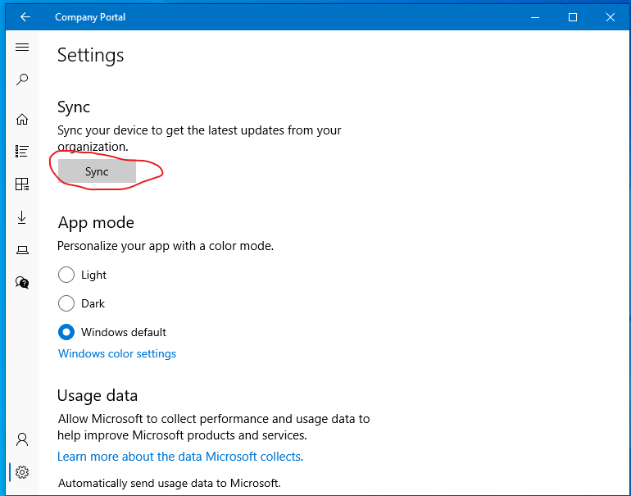Click the 'Automatically send usage data' text

point(169,483)
